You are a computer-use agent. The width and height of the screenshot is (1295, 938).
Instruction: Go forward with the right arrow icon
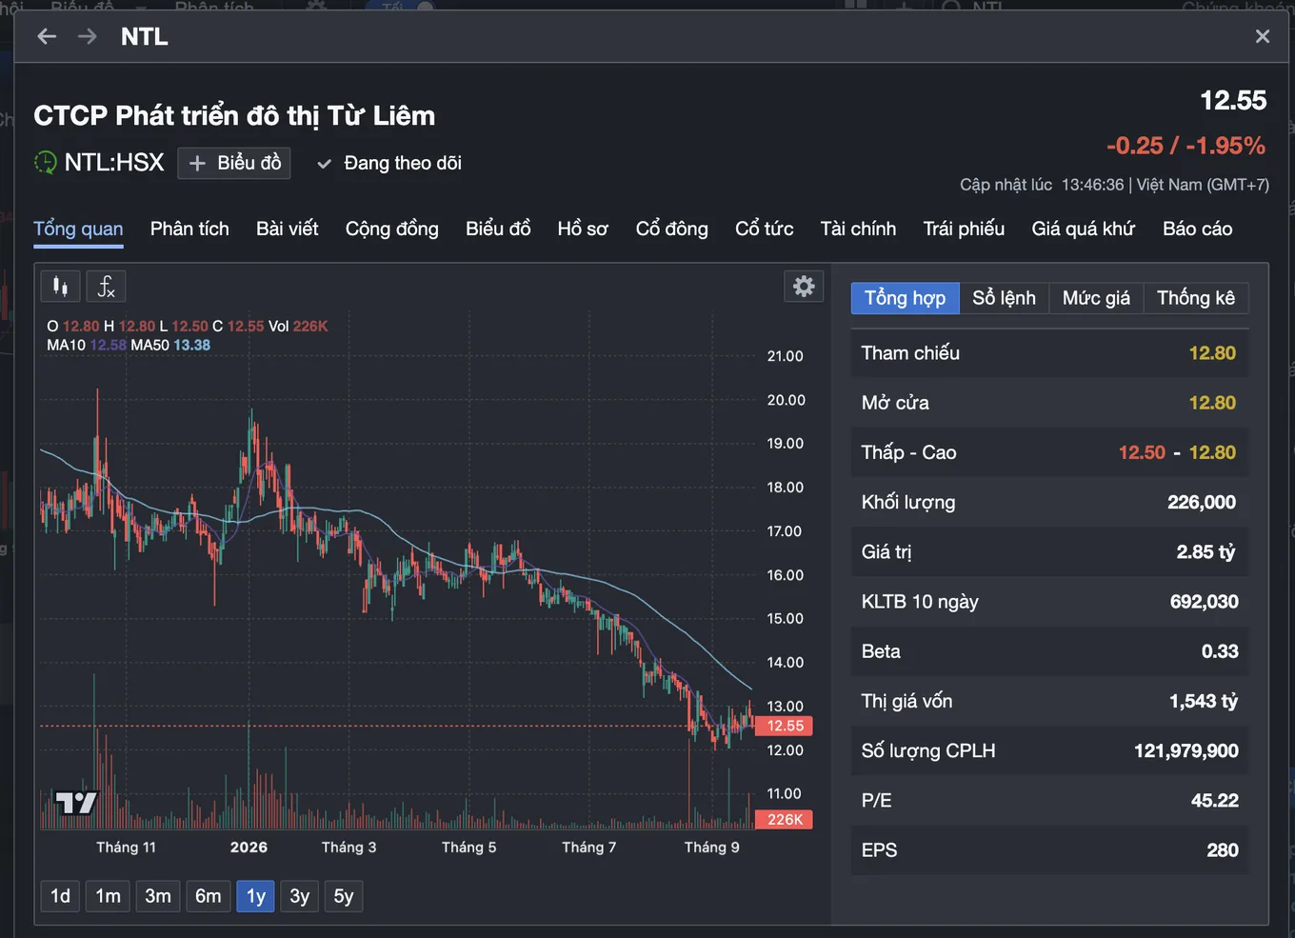tap(88, 36)
